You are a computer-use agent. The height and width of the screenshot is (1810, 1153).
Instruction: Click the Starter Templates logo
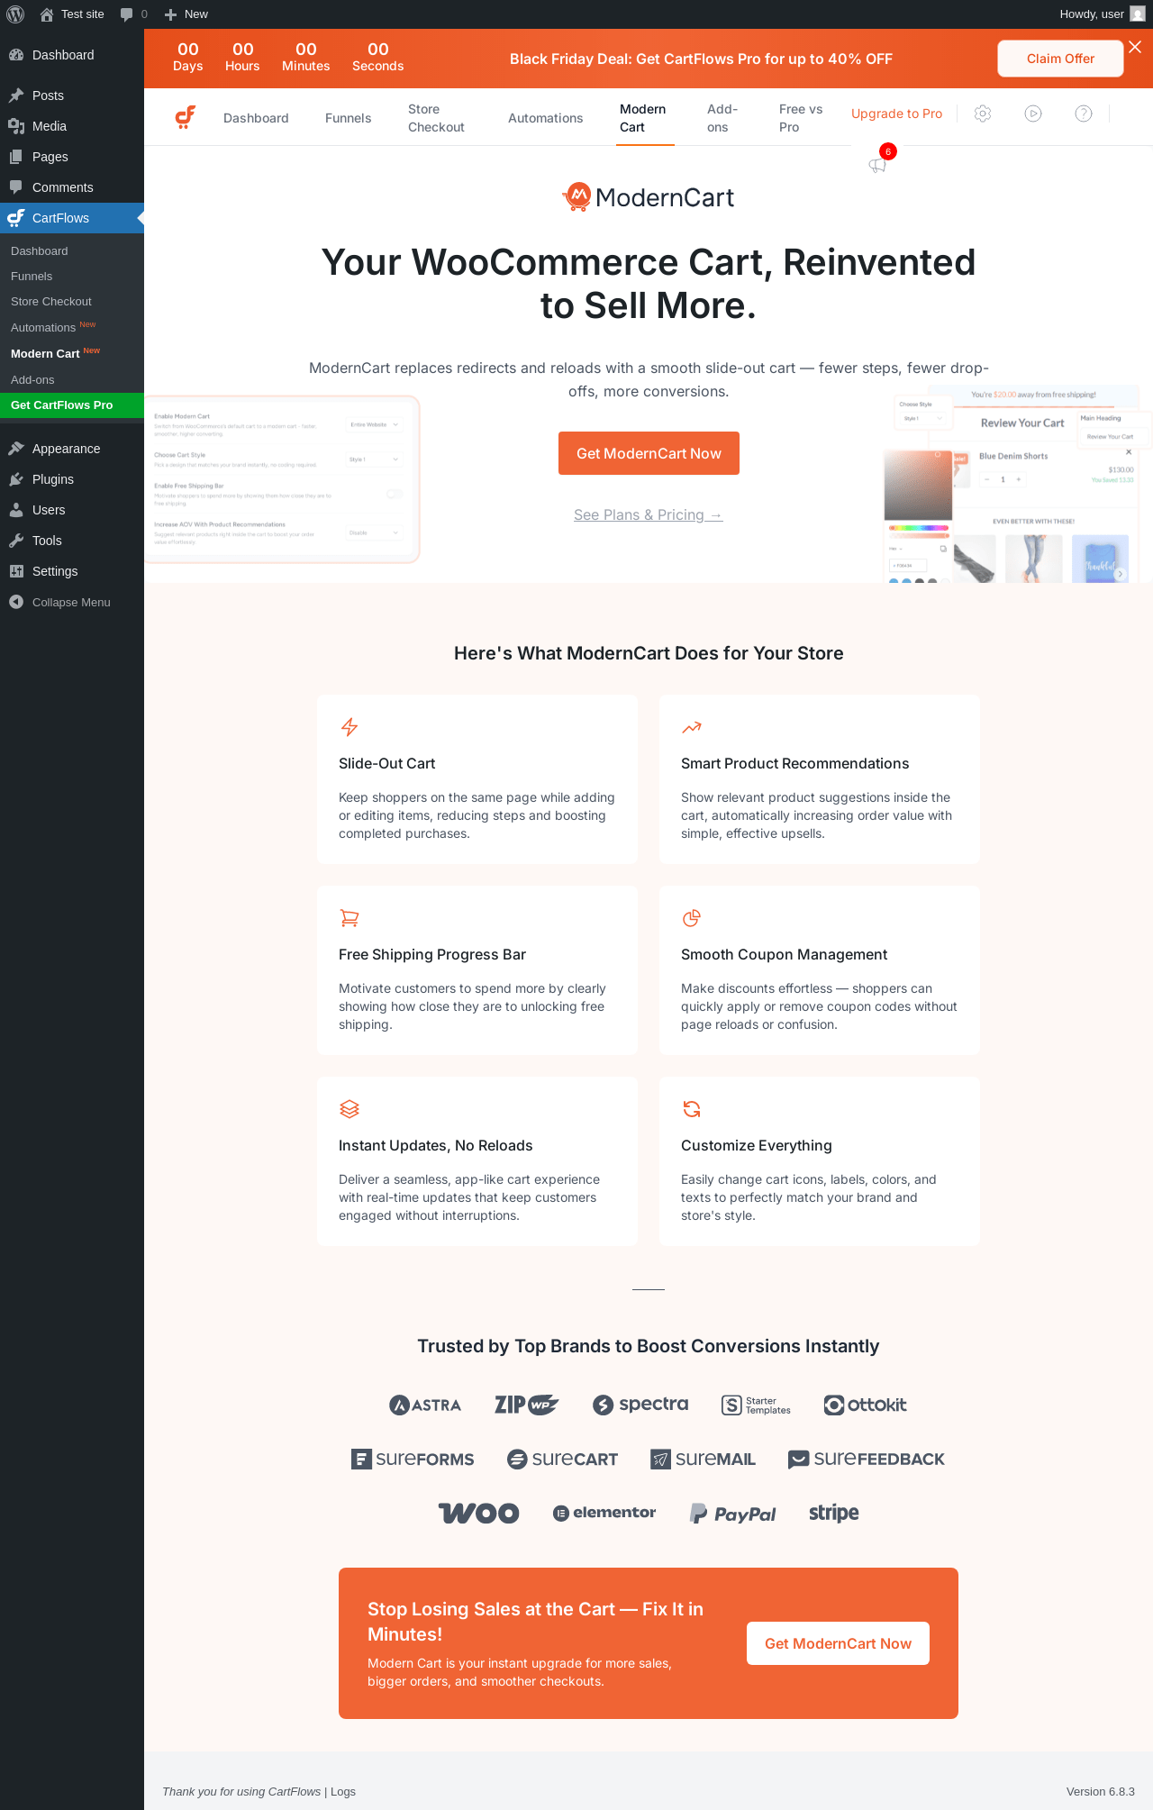pos(756,1405)
